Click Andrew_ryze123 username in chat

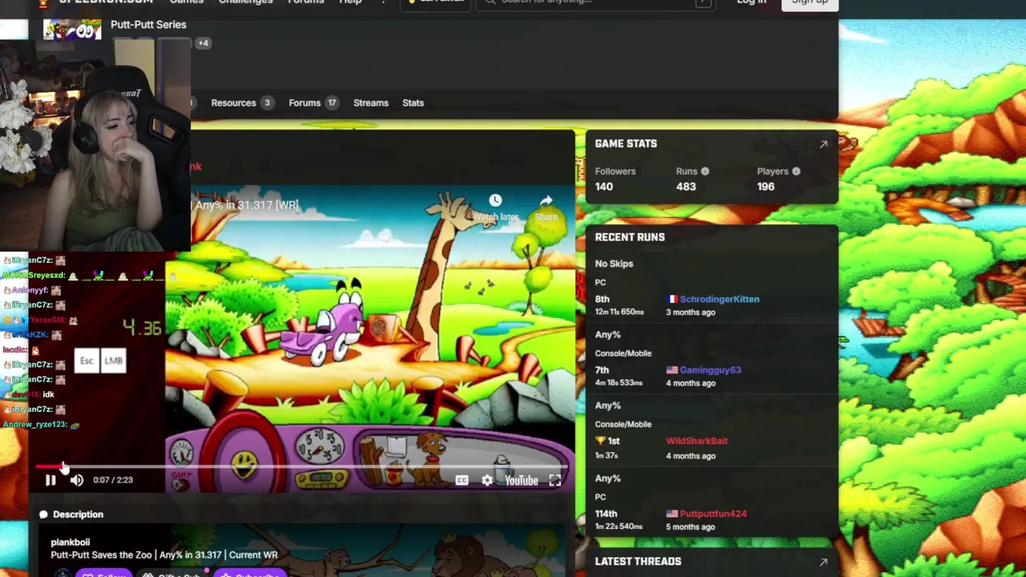pos(35,425)
